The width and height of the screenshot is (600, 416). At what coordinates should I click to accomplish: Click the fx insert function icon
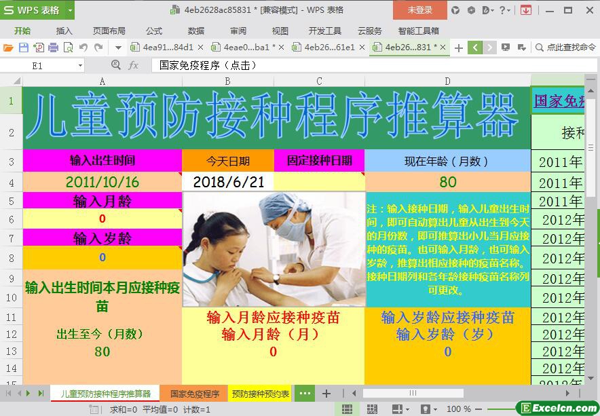tap(134, 65)
